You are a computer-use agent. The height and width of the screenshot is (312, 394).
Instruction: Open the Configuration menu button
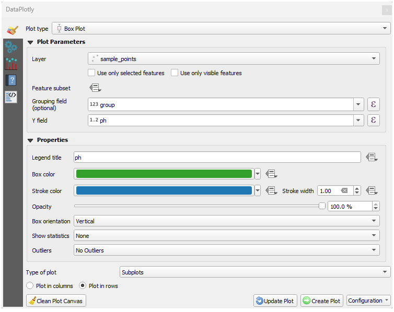click(x=368, y=301)
